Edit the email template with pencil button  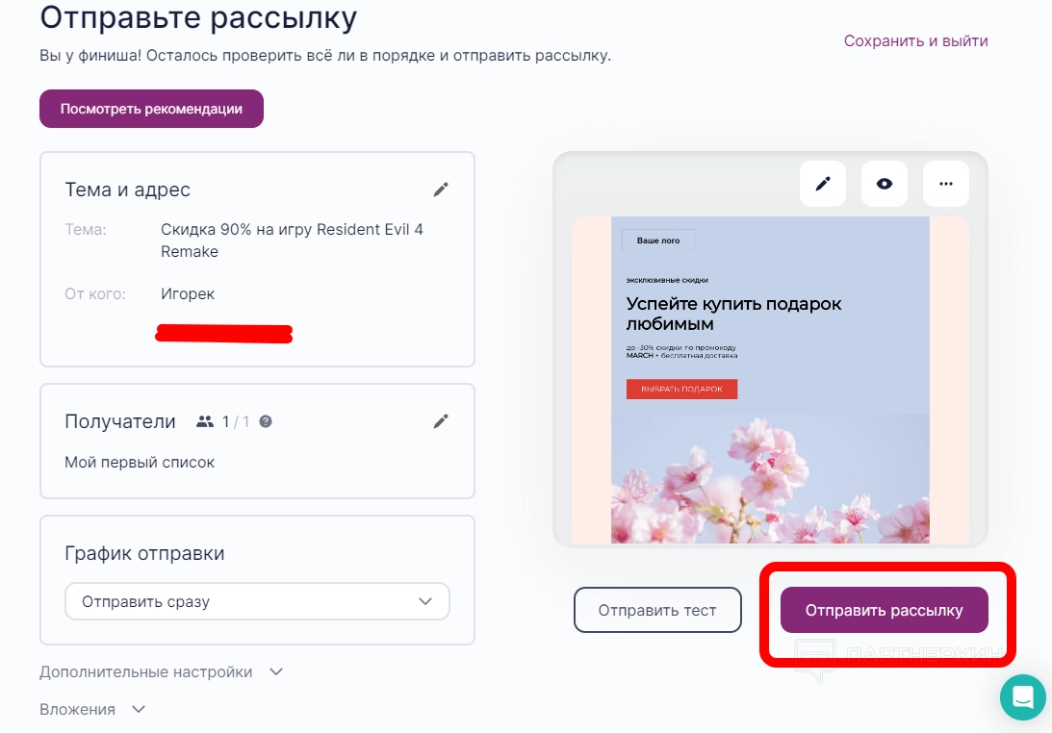pyautogui.click(x=823, y=184)
